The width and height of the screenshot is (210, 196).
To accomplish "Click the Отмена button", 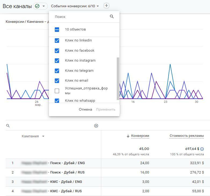I will tap(85, 110).
